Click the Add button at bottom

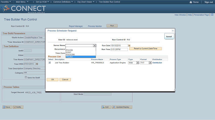[x=106, y=107]
